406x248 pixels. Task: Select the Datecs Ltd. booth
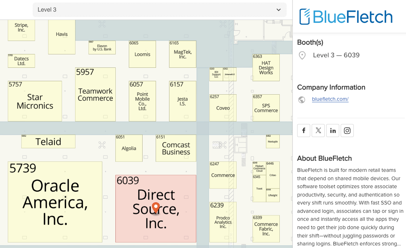[x=21, y=61]
